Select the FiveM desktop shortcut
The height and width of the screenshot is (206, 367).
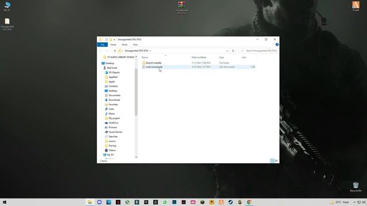coord(356,6)
